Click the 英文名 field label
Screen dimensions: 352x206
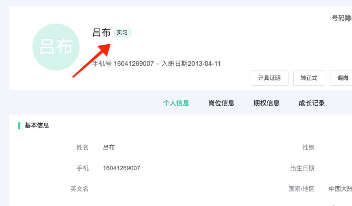tap(80, 189)
